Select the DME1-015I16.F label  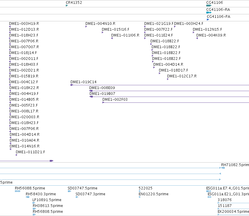(116, 29)
